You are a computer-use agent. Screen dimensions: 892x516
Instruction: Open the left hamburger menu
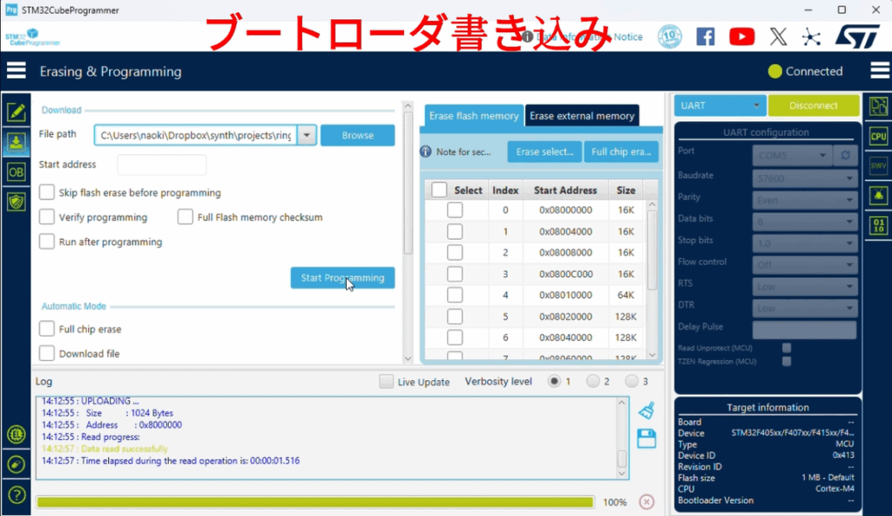[x=16, y=71]
